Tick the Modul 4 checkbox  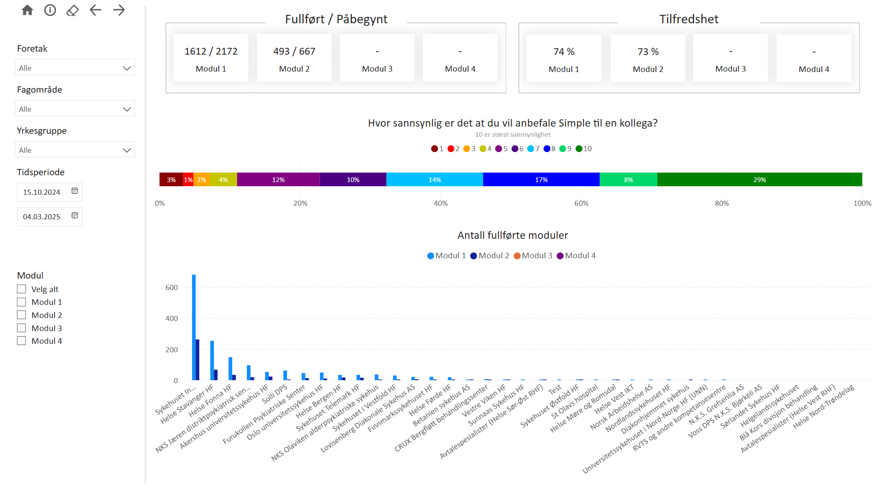point(22,341)
